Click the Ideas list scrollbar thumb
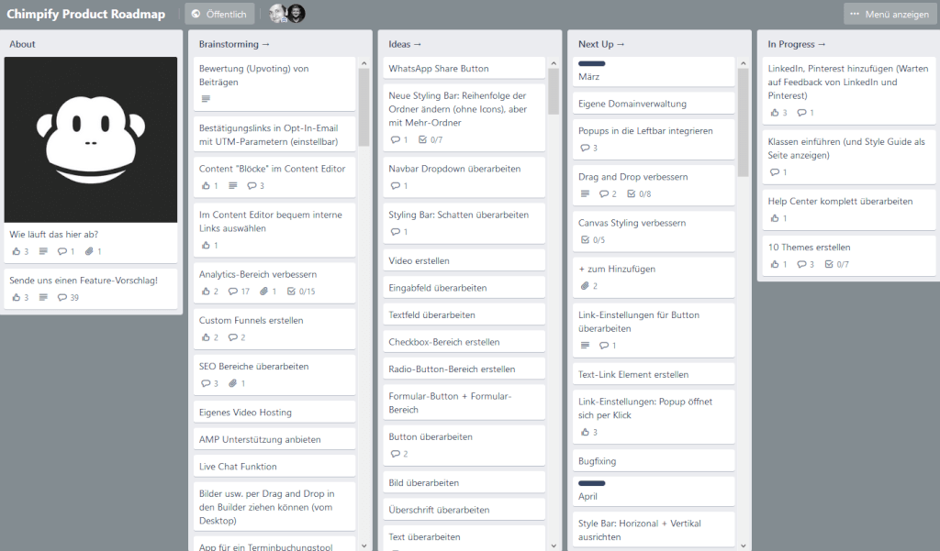The width and height of the screenshot is (940, 551). 554,91
